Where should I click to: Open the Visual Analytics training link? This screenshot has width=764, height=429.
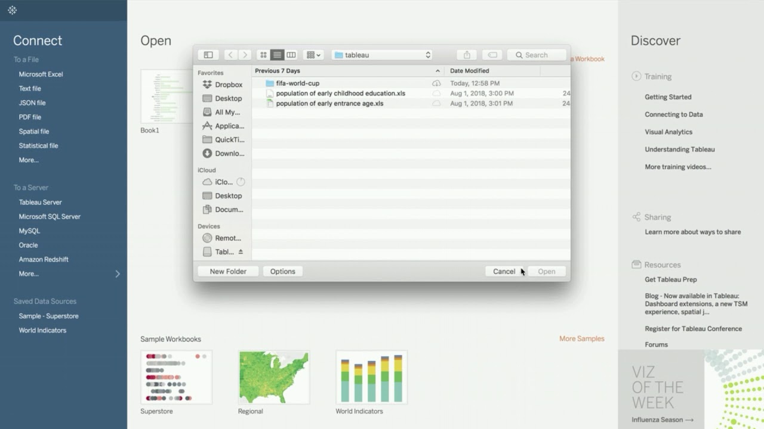pyautogui.click(x=668, y=132)
